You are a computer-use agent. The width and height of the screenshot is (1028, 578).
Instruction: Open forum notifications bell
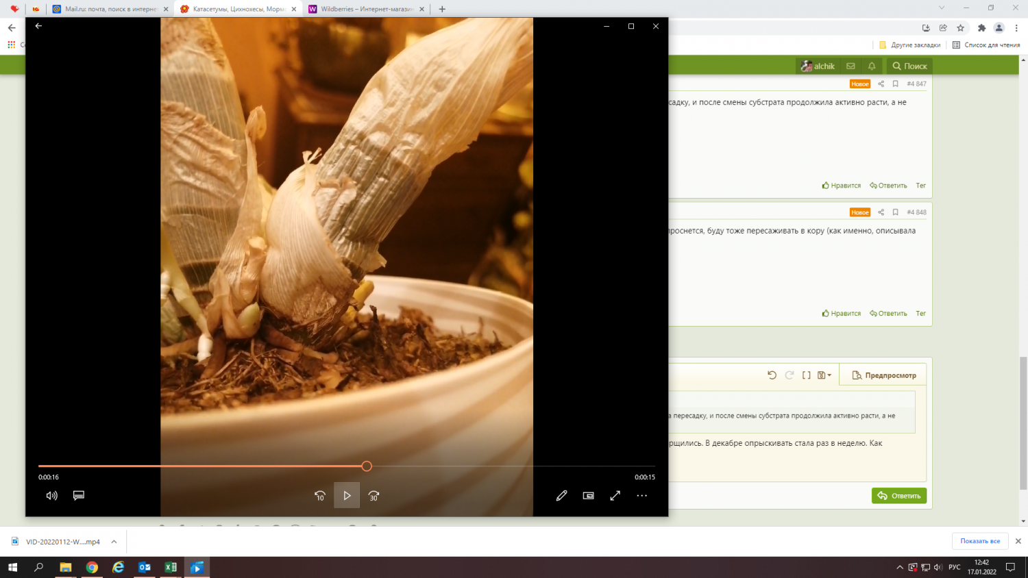tap(872, 66)
